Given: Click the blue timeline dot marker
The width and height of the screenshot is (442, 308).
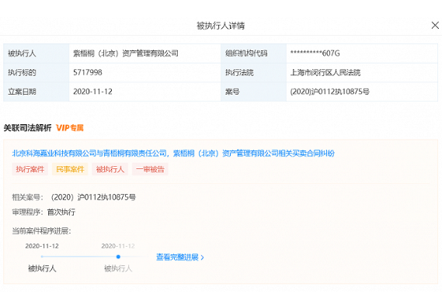Looking at the screenshot, I should pos(118,257).
